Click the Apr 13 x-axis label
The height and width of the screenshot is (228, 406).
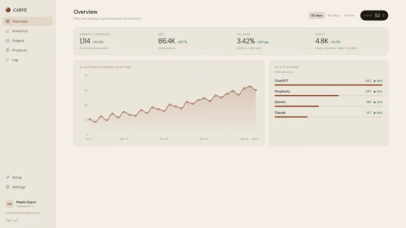pos(124,139)
